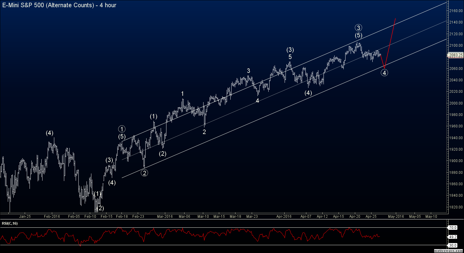Select the RSI(C,16) indicator label
Screen dimensions: 464x253
click(9, 223)
